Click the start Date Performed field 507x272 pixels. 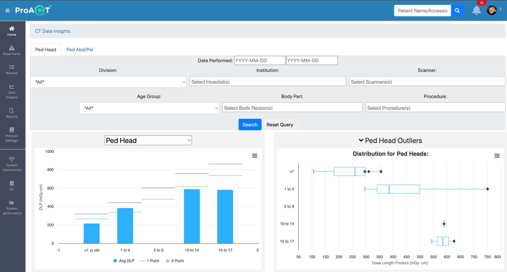click(x=260, y=60)
